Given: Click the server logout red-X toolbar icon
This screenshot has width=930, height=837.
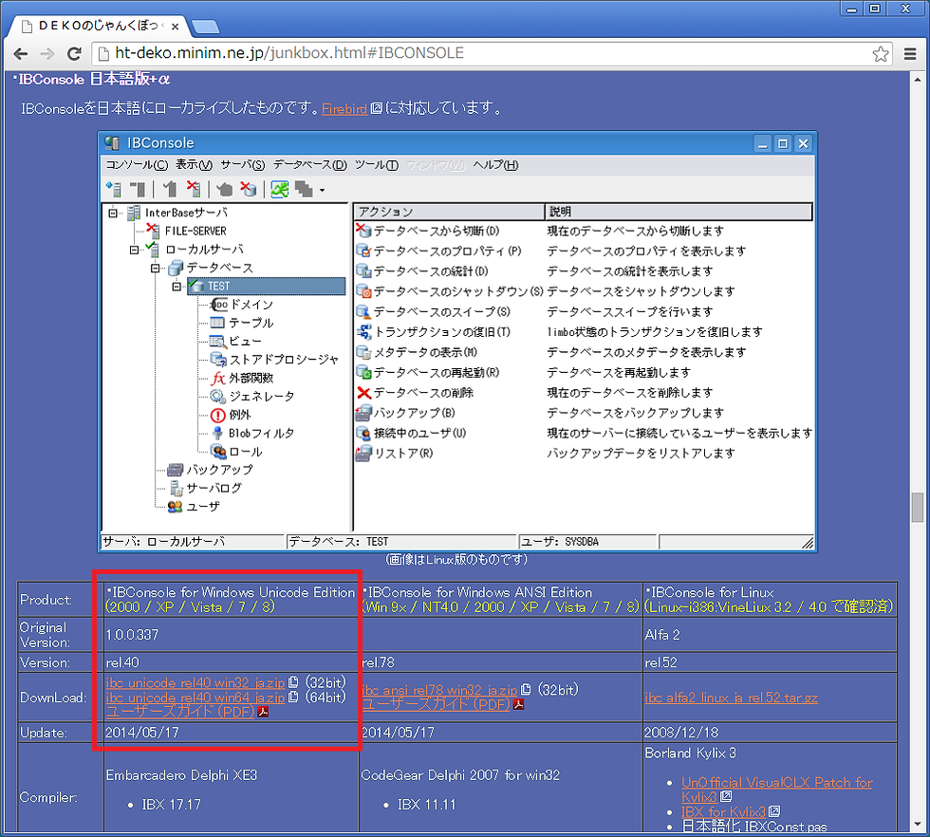Looking at the screenshot, I should point(194,189).
